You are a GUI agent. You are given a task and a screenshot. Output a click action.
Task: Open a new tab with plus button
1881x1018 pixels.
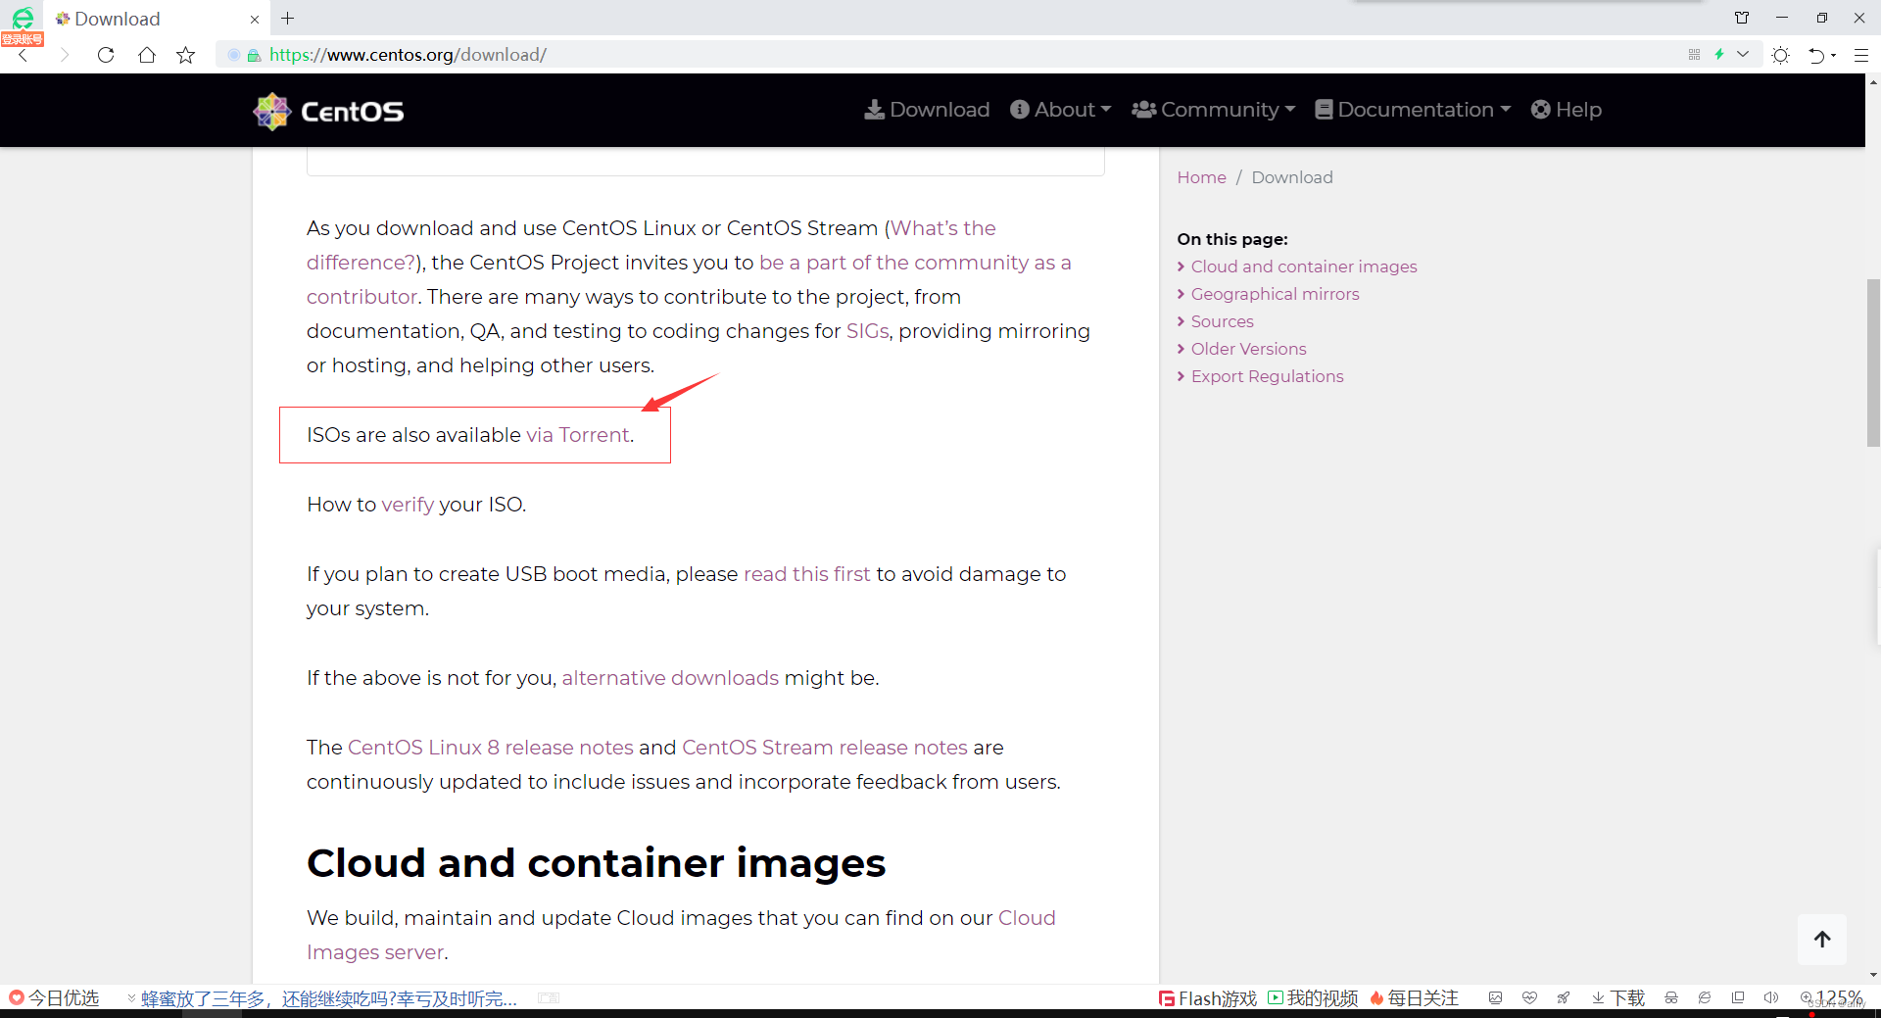[287, 18]
